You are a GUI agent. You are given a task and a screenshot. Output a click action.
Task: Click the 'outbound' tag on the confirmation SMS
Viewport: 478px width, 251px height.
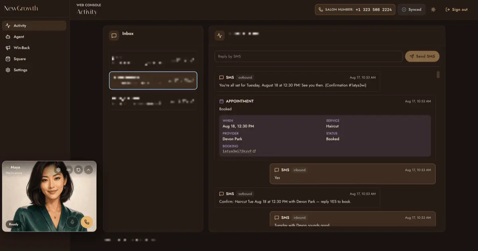pyautogui.click(x=245, y=78)
